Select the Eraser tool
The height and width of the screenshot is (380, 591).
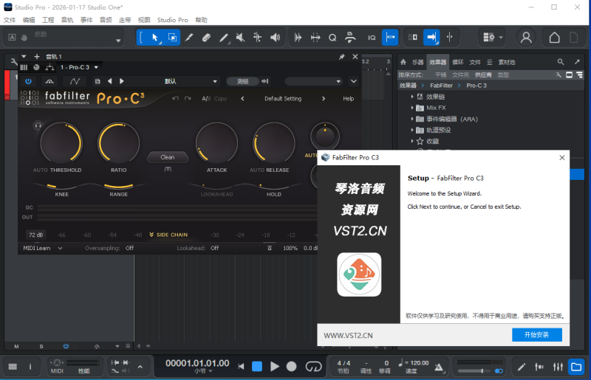tap(206, 38)
